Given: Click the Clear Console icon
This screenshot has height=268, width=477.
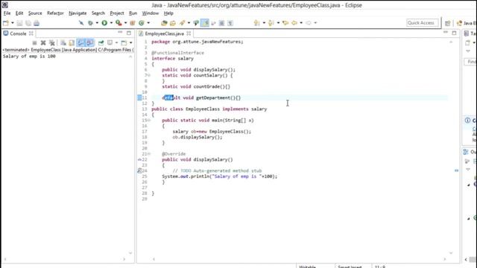Looking at the screenshot, I should 63,43.
